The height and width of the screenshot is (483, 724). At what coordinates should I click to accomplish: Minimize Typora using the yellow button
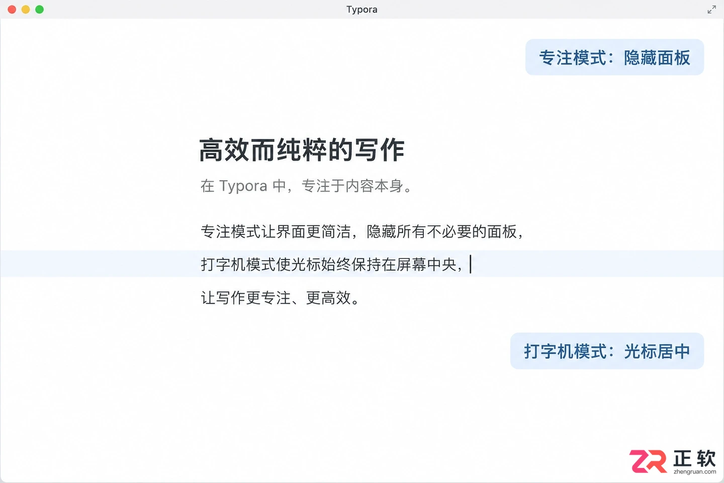coord(26,10)
